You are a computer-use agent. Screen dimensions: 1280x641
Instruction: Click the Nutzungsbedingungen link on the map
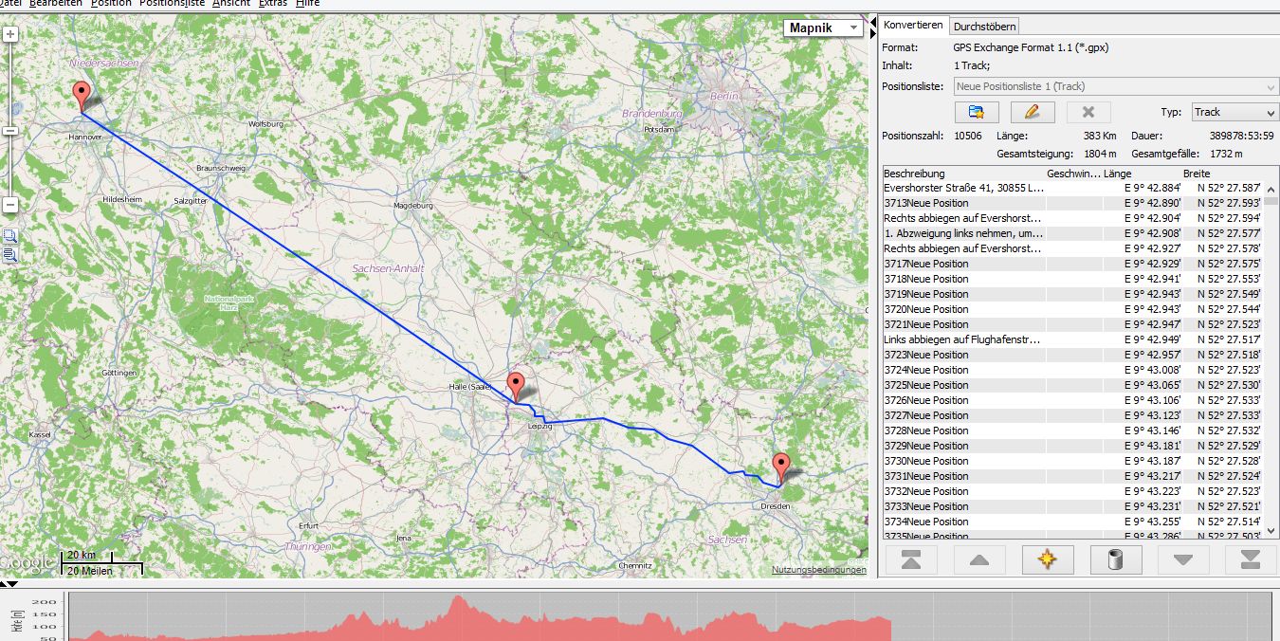click(x=818, y=570)
